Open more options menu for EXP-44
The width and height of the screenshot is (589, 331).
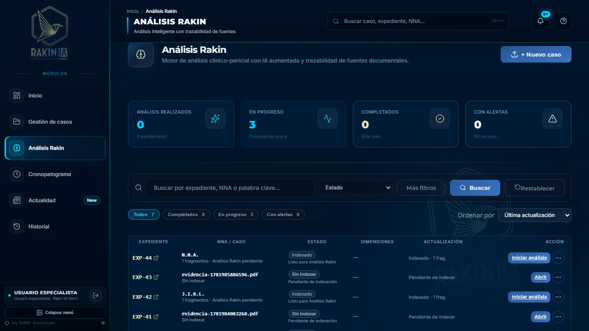pyautogui.click(x=558, y=258)
